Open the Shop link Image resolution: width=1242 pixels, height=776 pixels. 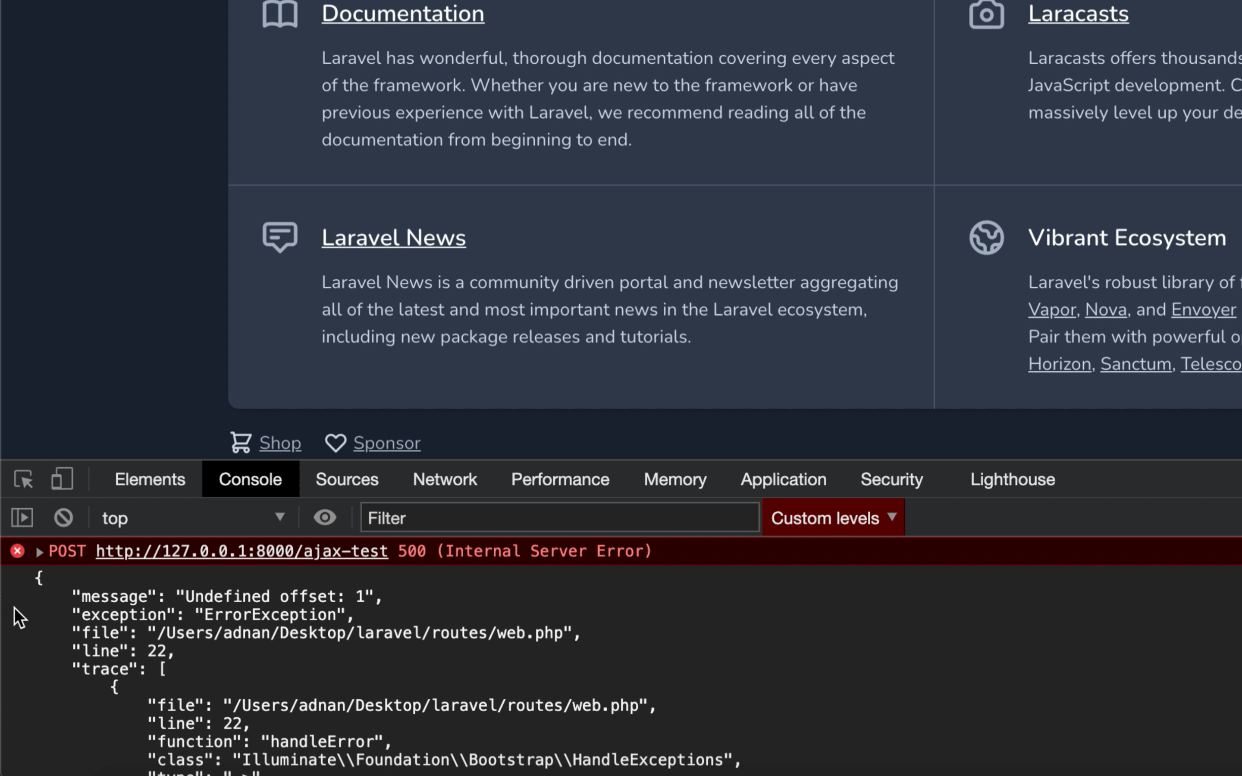[280, 443]
